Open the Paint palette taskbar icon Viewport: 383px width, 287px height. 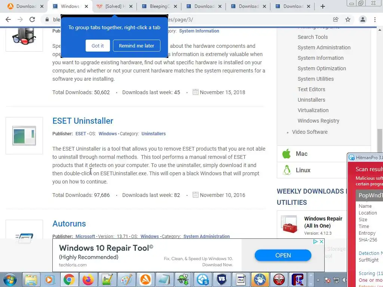click(x=126, y=280)
